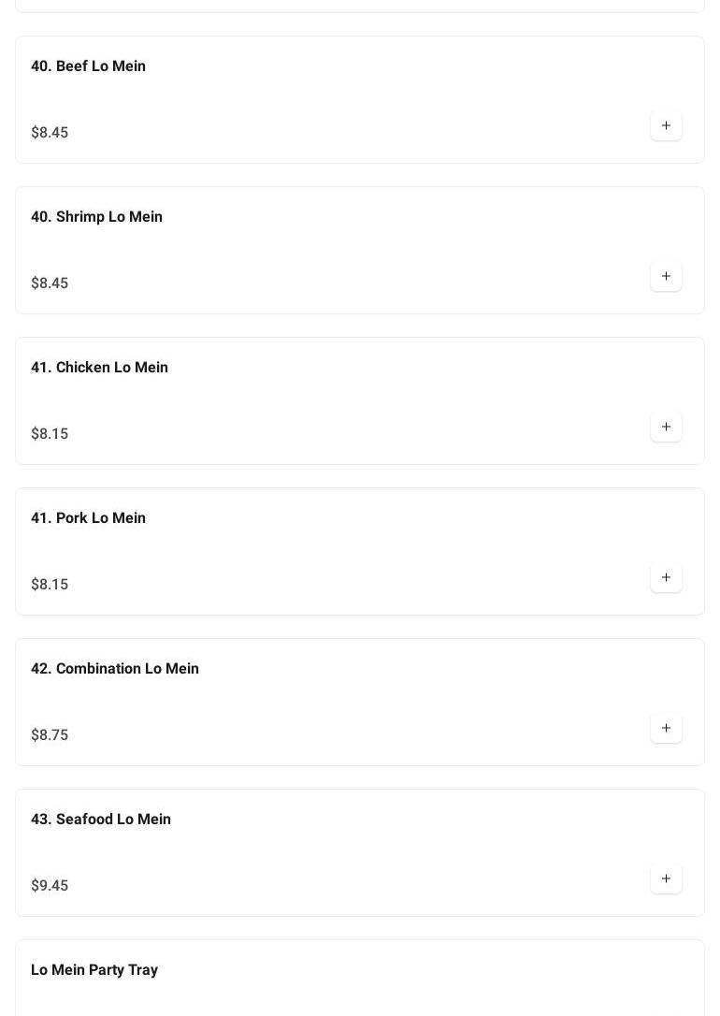Viewport: 720px width, 1016px height.
Task: Add Beef Lo Mein with plus icon
Action: 666,126
